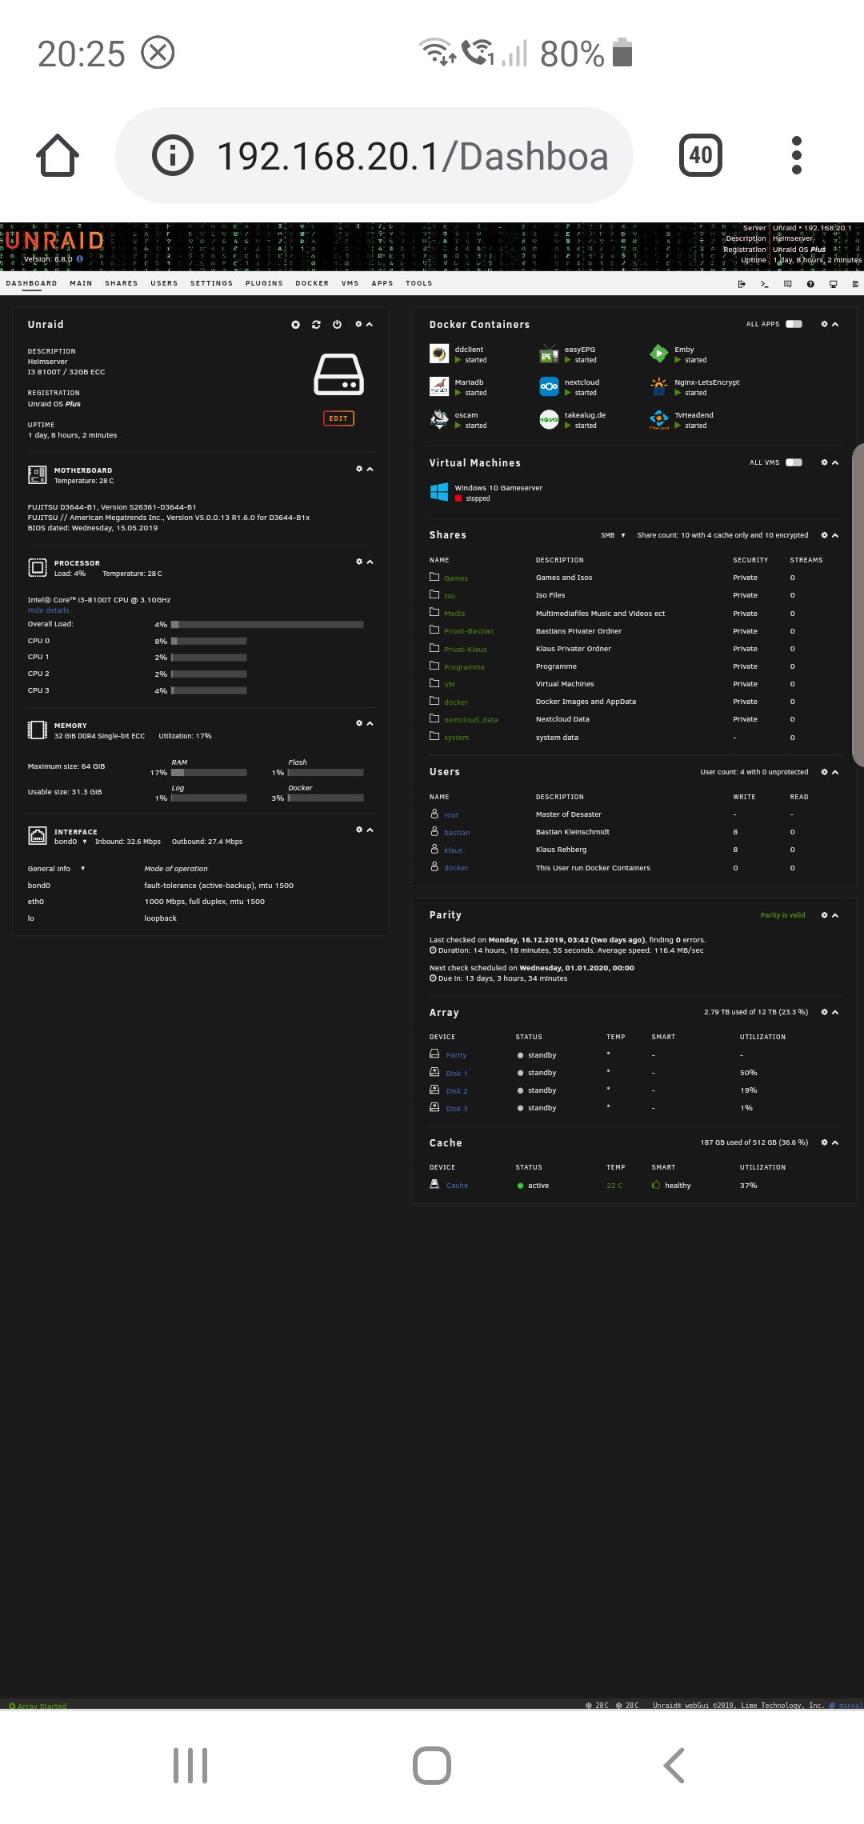Select the Mariadb container icon

(439, 386)
